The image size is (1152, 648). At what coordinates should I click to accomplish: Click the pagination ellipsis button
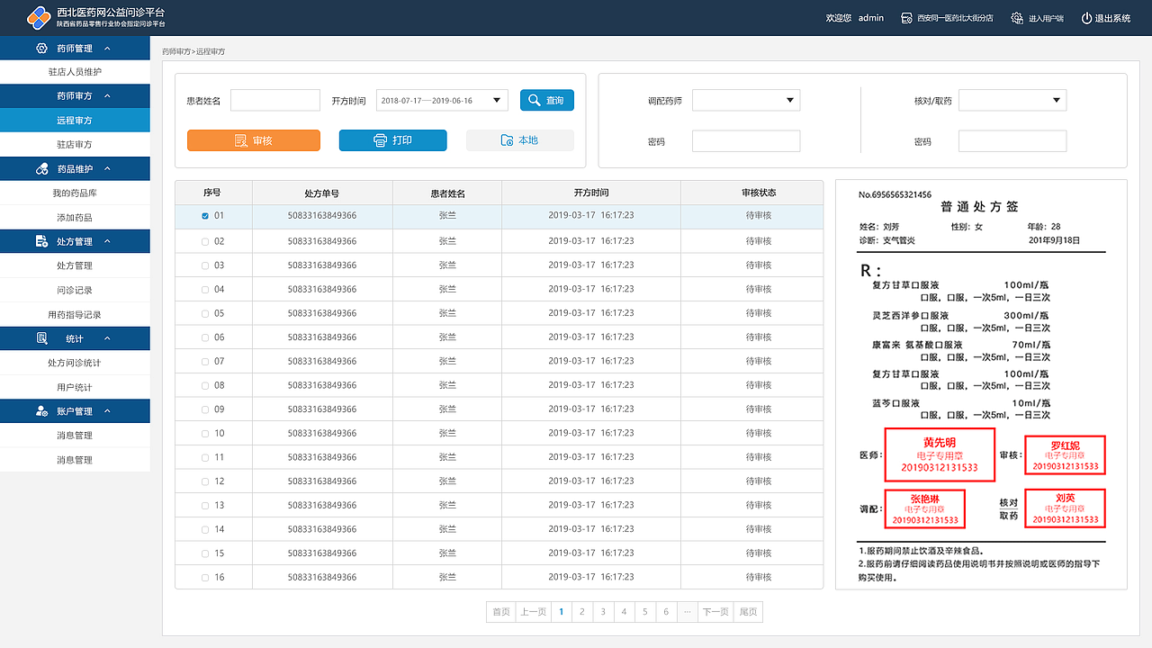(x=688, y=612)
